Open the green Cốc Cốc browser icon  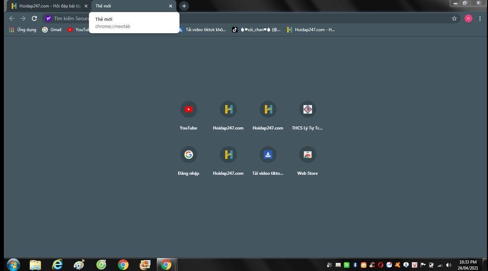pos(101,265)
